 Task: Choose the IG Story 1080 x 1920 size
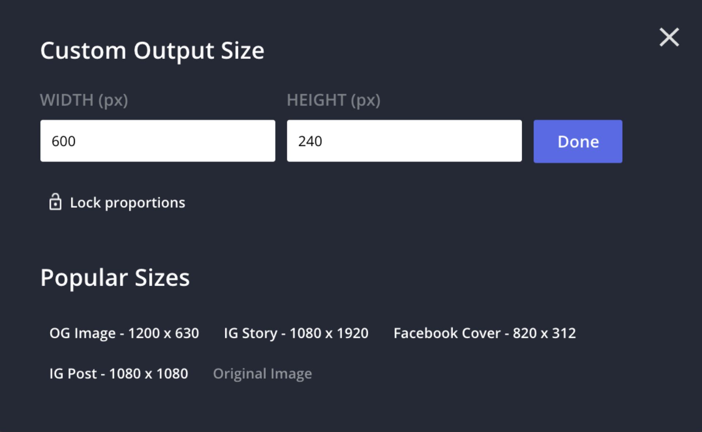(x=296, y=333)
